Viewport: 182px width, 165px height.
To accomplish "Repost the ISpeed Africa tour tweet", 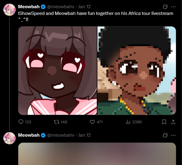I will click(60, 122).
